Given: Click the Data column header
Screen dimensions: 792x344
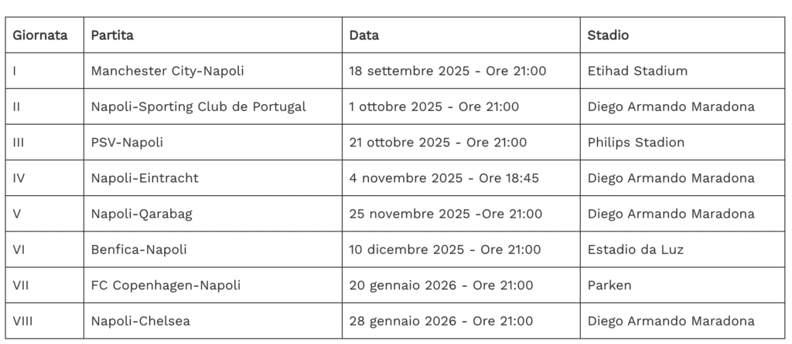Looking at the screenshot, I should click(x=364, y=35).
